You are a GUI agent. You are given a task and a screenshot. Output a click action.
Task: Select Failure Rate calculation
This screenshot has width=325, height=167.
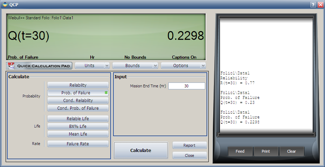[78, 144]
